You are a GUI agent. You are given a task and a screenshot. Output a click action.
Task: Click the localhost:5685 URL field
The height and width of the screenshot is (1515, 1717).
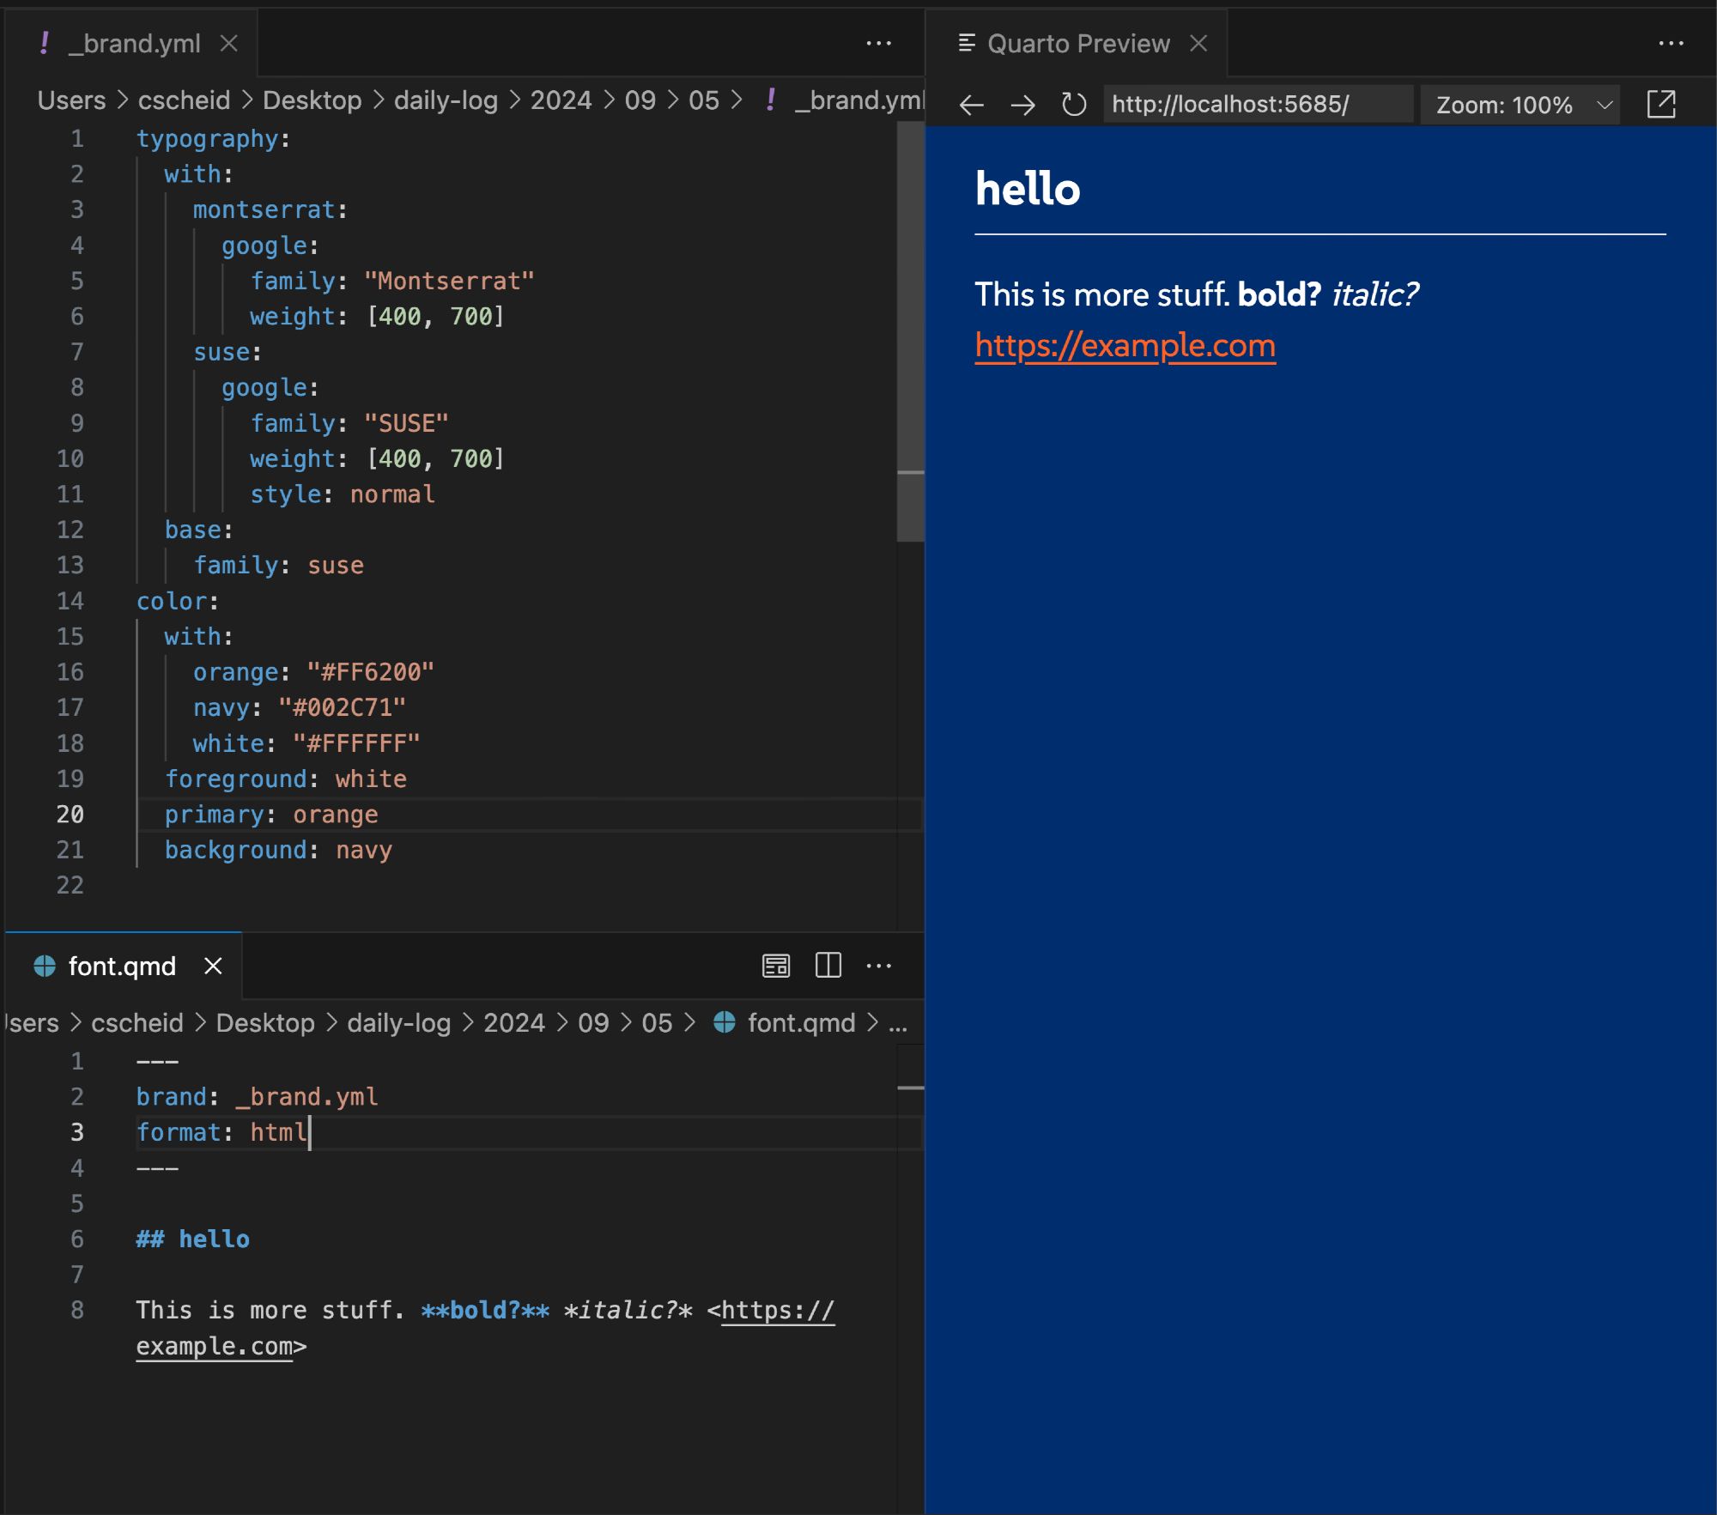[1258, 105]
